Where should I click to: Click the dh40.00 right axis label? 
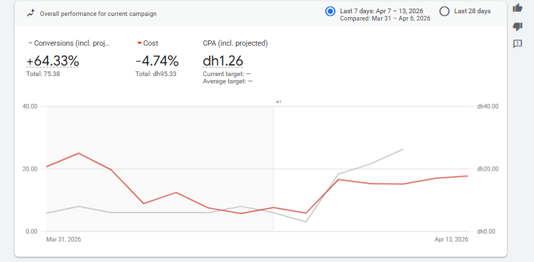pos(488,107)
